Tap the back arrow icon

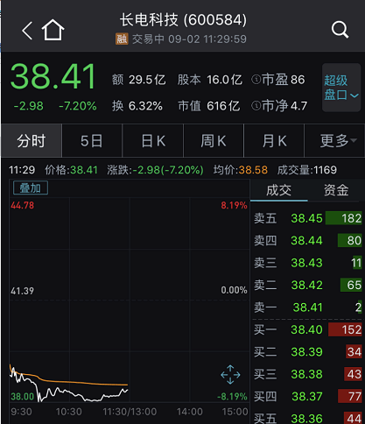[x=27, y=30]
